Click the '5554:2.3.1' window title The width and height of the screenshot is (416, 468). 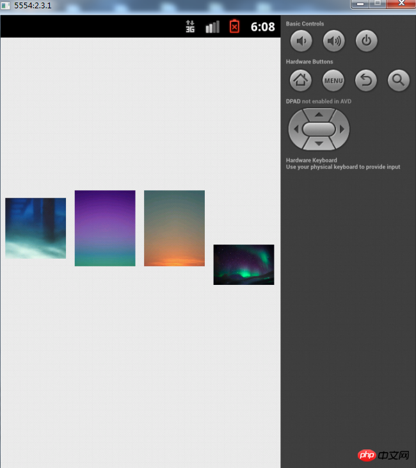pos(33,5)
